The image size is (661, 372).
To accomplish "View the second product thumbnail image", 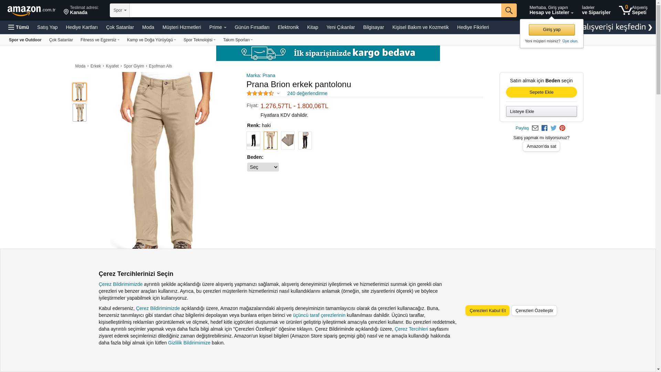I will (x=80, y=113).
